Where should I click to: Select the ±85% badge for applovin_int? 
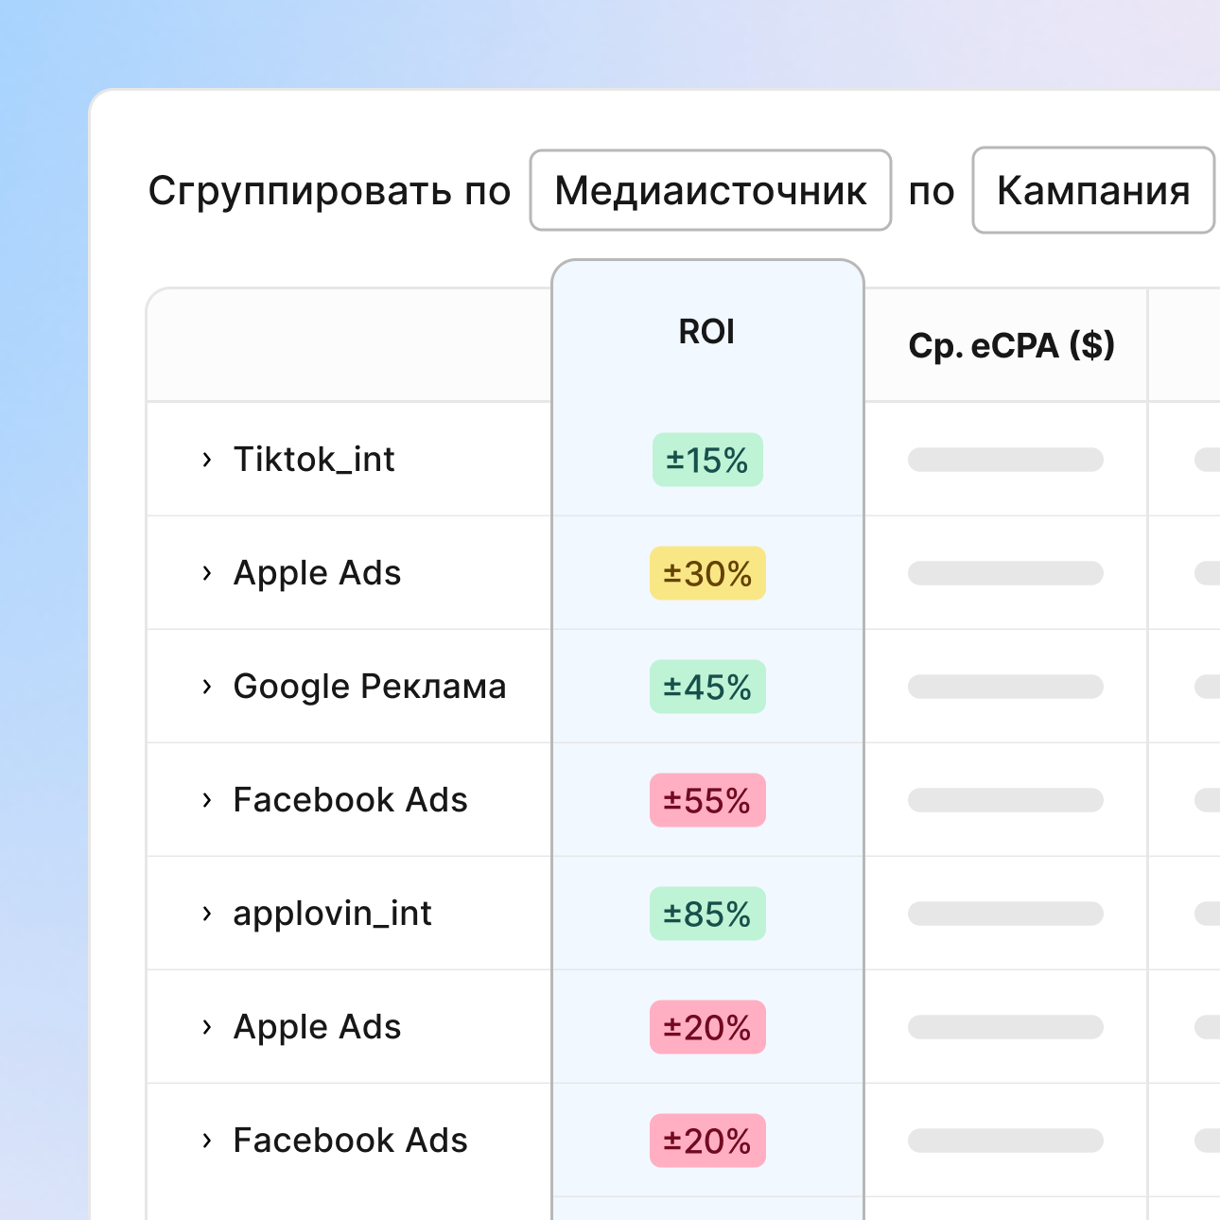tap(706, 914)
